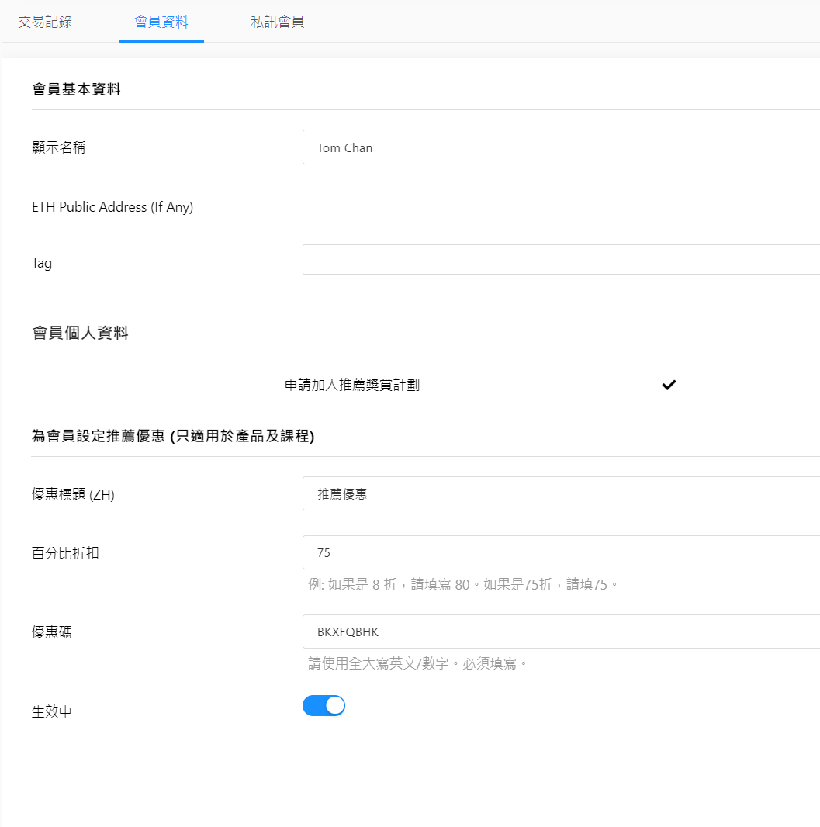Image resolution: width=820 pixels, height=827 pixels.
Task: Click the 申請加入推薦獎賞計劃 text
Action: click(352, 385)
